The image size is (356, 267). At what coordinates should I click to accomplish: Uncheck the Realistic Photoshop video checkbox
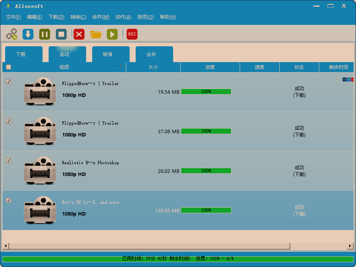coord(8,161)
